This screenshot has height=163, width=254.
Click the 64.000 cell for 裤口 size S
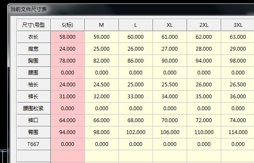68,120
